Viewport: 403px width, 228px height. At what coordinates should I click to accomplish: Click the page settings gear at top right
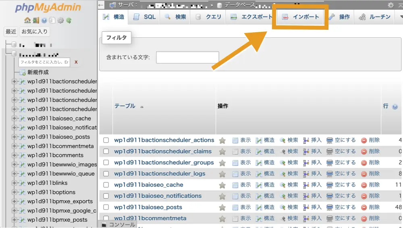[x=391, y=5]
